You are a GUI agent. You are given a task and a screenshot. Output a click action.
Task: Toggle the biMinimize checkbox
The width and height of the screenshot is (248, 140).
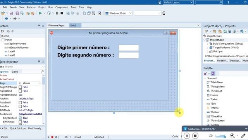(x=20, y=122)
